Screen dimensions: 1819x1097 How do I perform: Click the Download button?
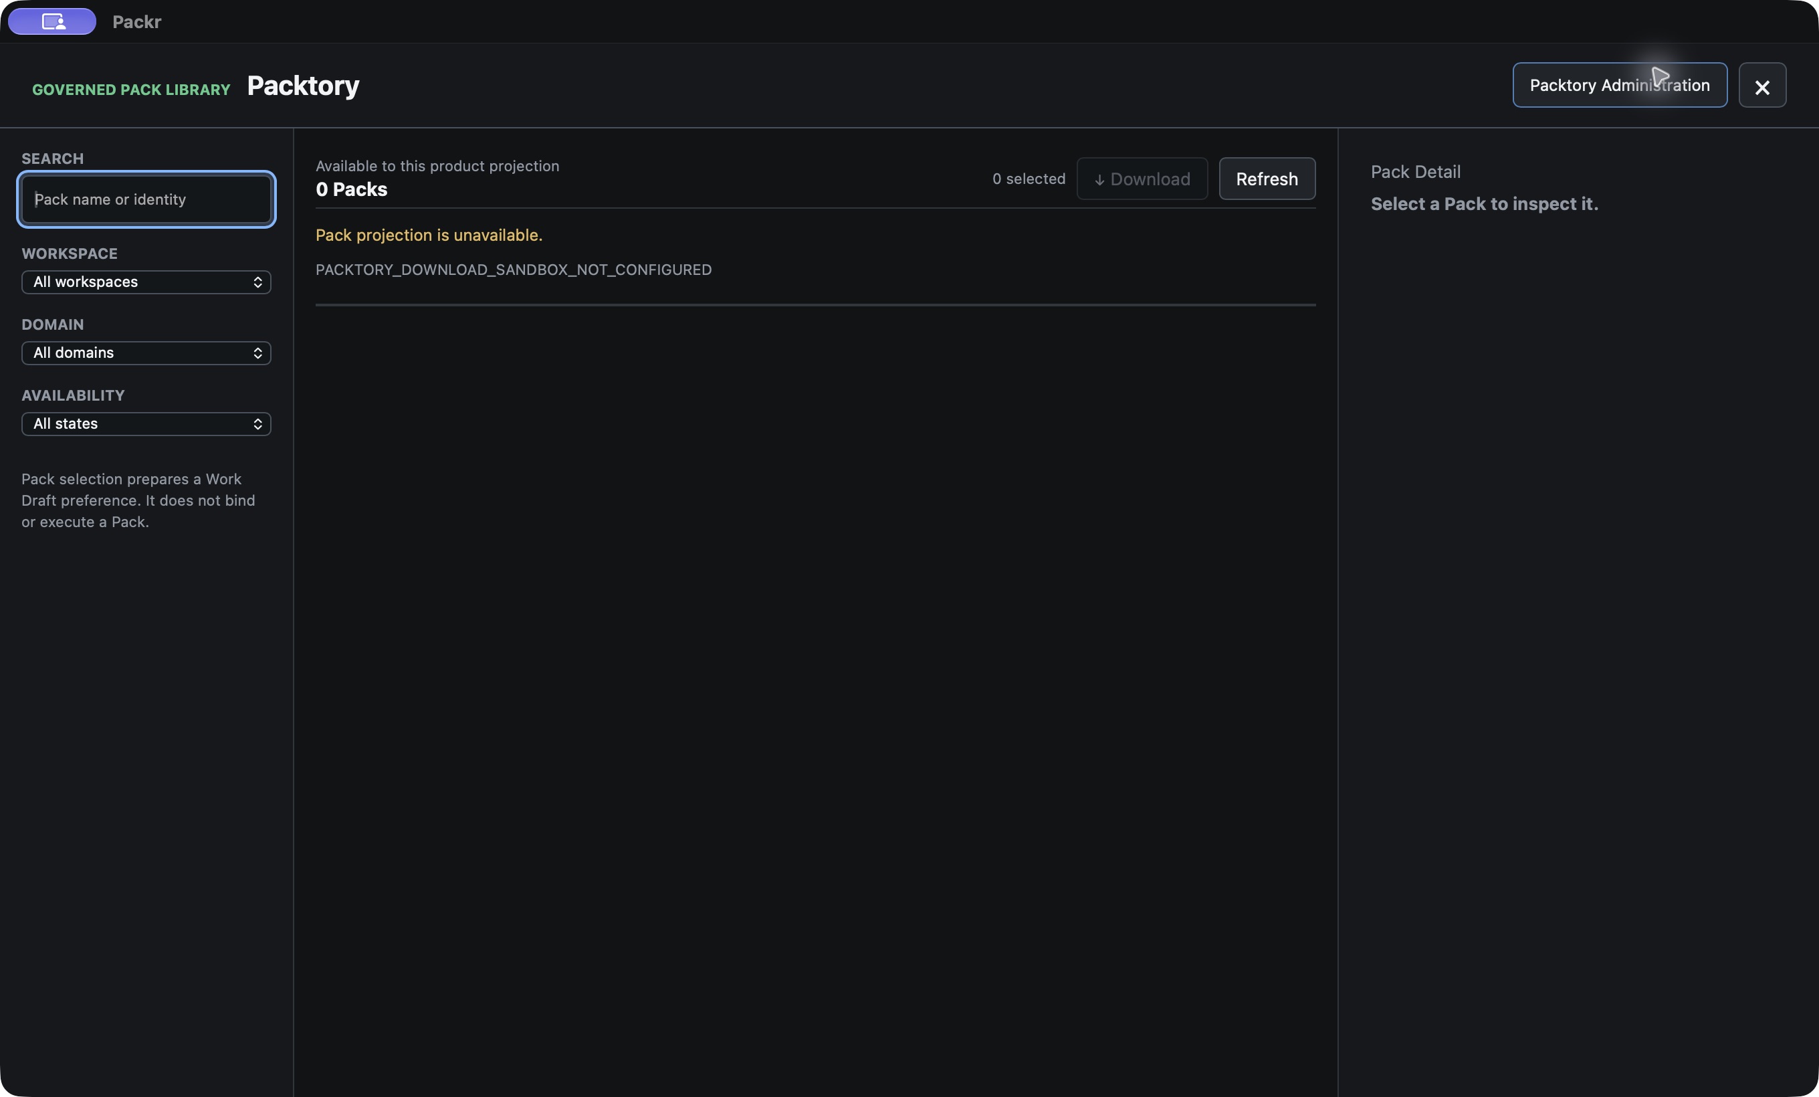[x=1142, y=179]
